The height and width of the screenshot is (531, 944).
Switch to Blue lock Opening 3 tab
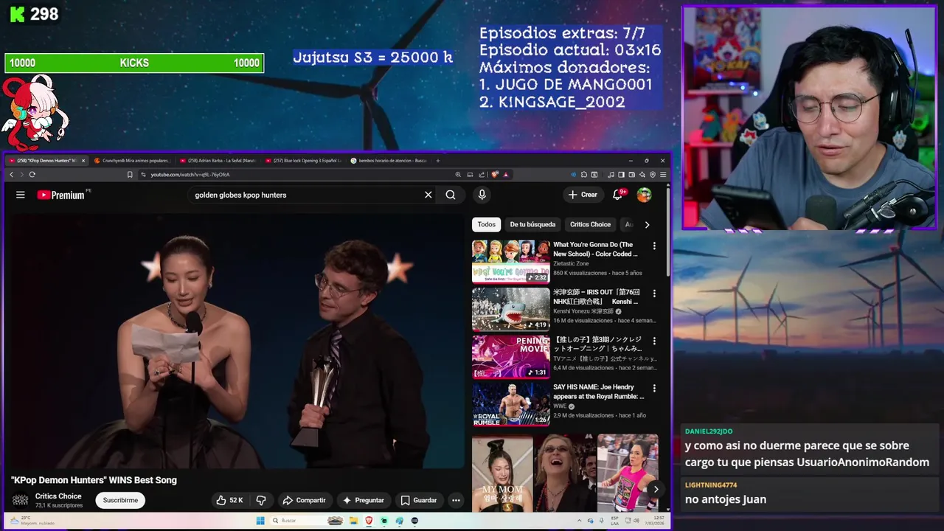(x=304, y=160)
